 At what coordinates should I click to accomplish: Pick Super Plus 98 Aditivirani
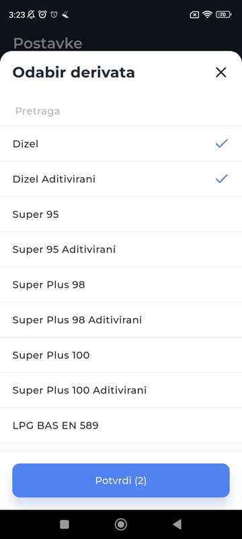pos(121,320)
